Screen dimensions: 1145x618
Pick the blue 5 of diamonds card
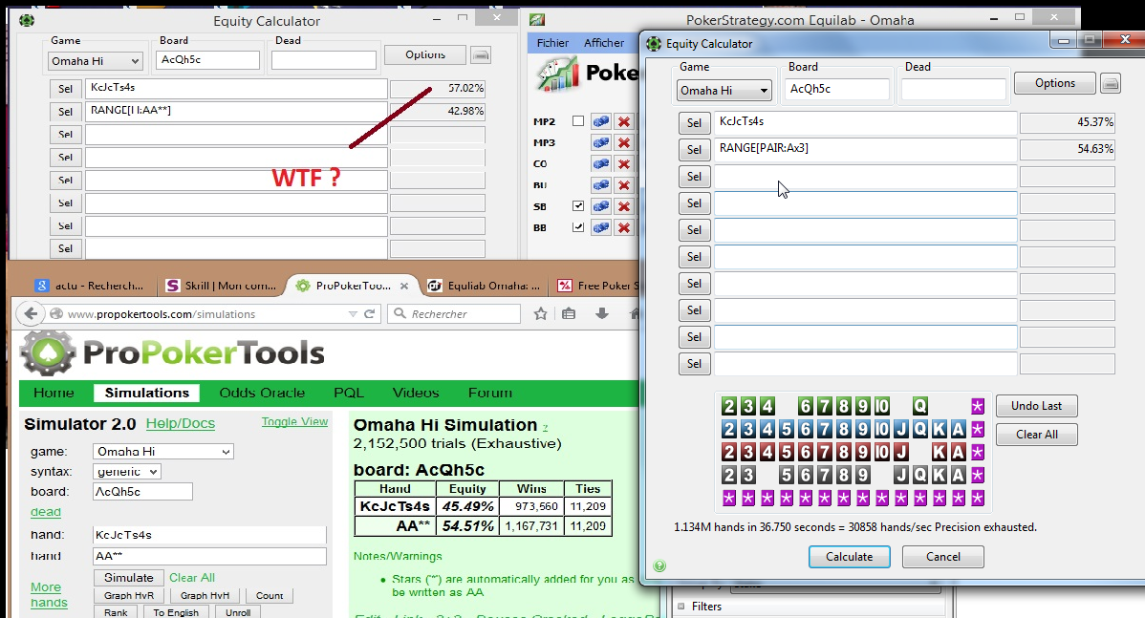click(787, 429)
